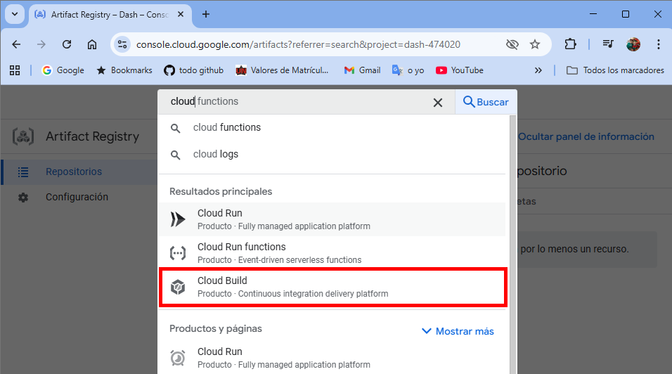The width and height of the screenshot is (672, 374).
Task: Open Configuración in the sidebar
Action: 79,197
